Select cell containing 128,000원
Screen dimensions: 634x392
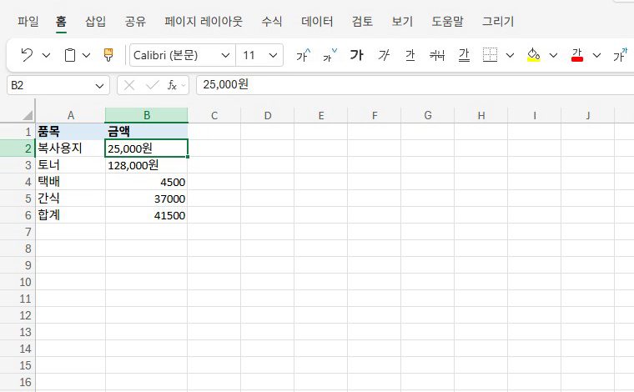147,165
